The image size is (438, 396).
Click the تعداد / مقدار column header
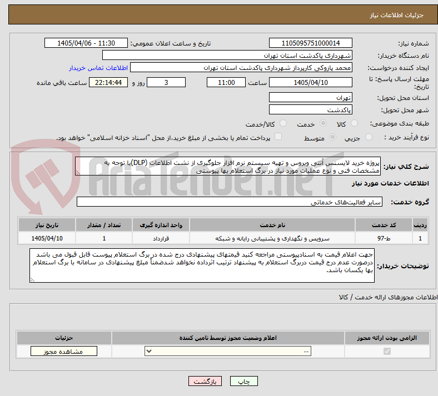point(104,225)
